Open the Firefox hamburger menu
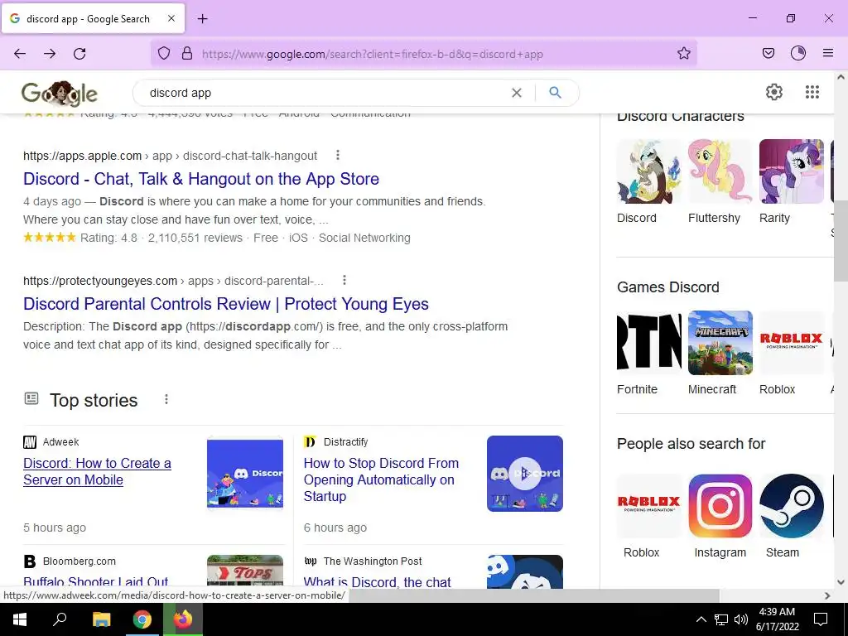The image size is (848, 636). pyautogui.click(x=828, y=54)
